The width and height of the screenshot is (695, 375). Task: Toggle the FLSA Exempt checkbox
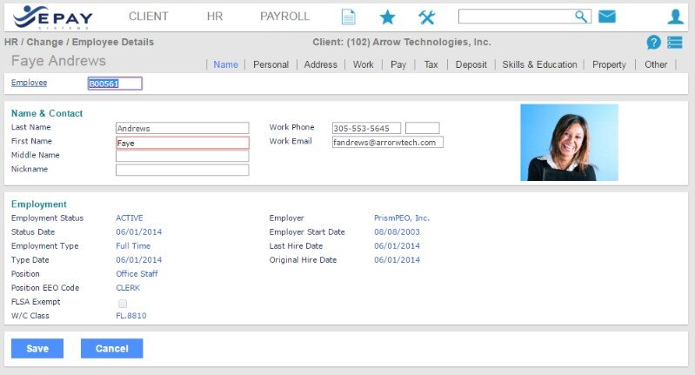point(123,303)
